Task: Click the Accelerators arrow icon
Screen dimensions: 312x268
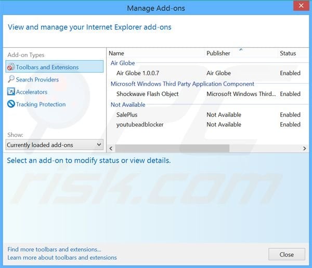Action: [11, 92]
